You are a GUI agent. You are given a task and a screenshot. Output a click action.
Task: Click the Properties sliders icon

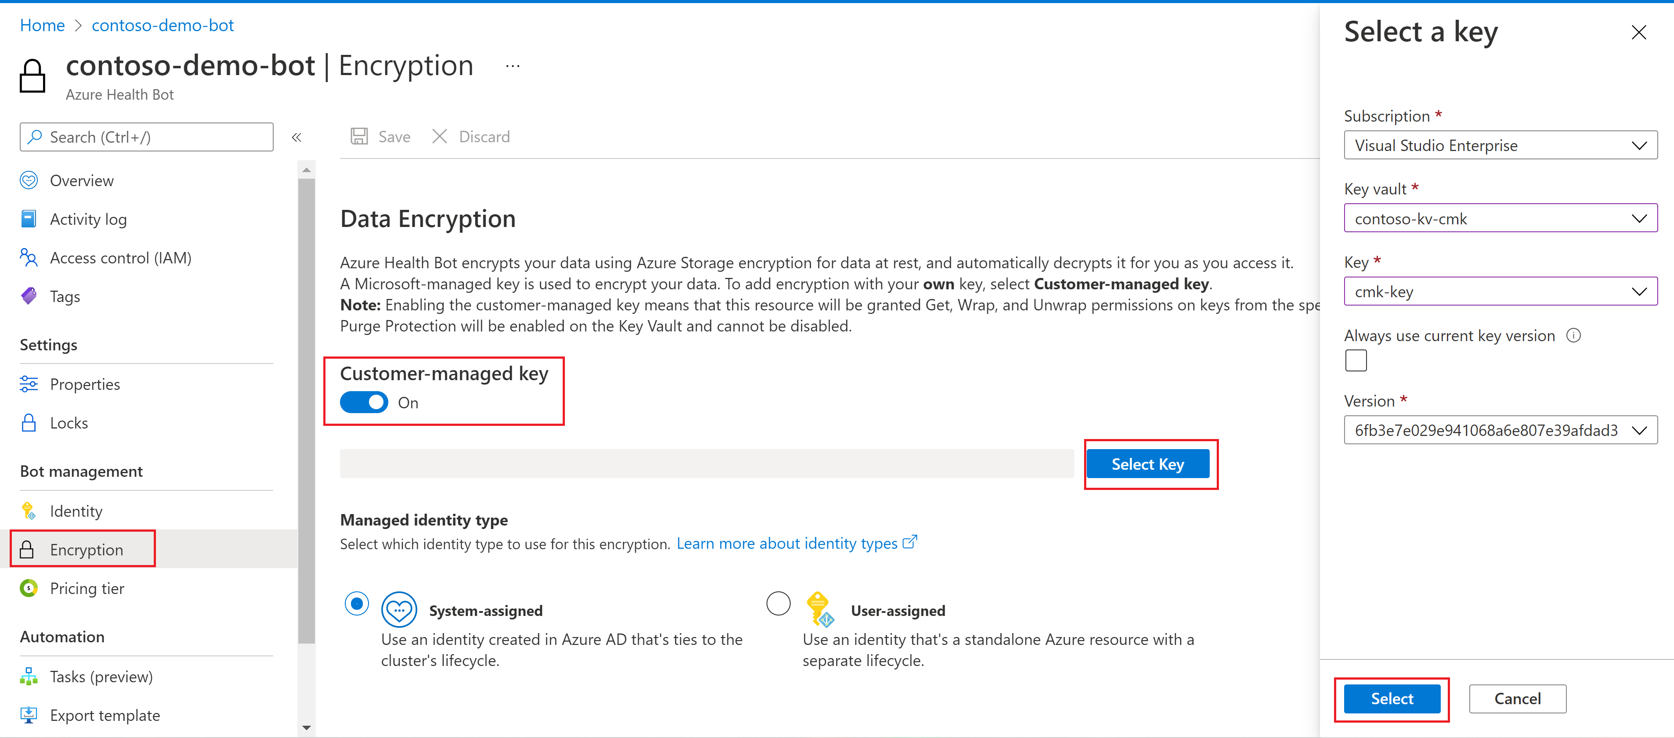coord(29,384)
